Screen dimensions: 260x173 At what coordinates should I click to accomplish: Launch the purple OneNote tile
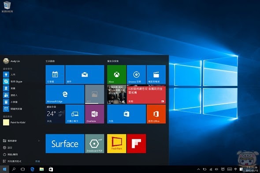[x=94, y=114]
